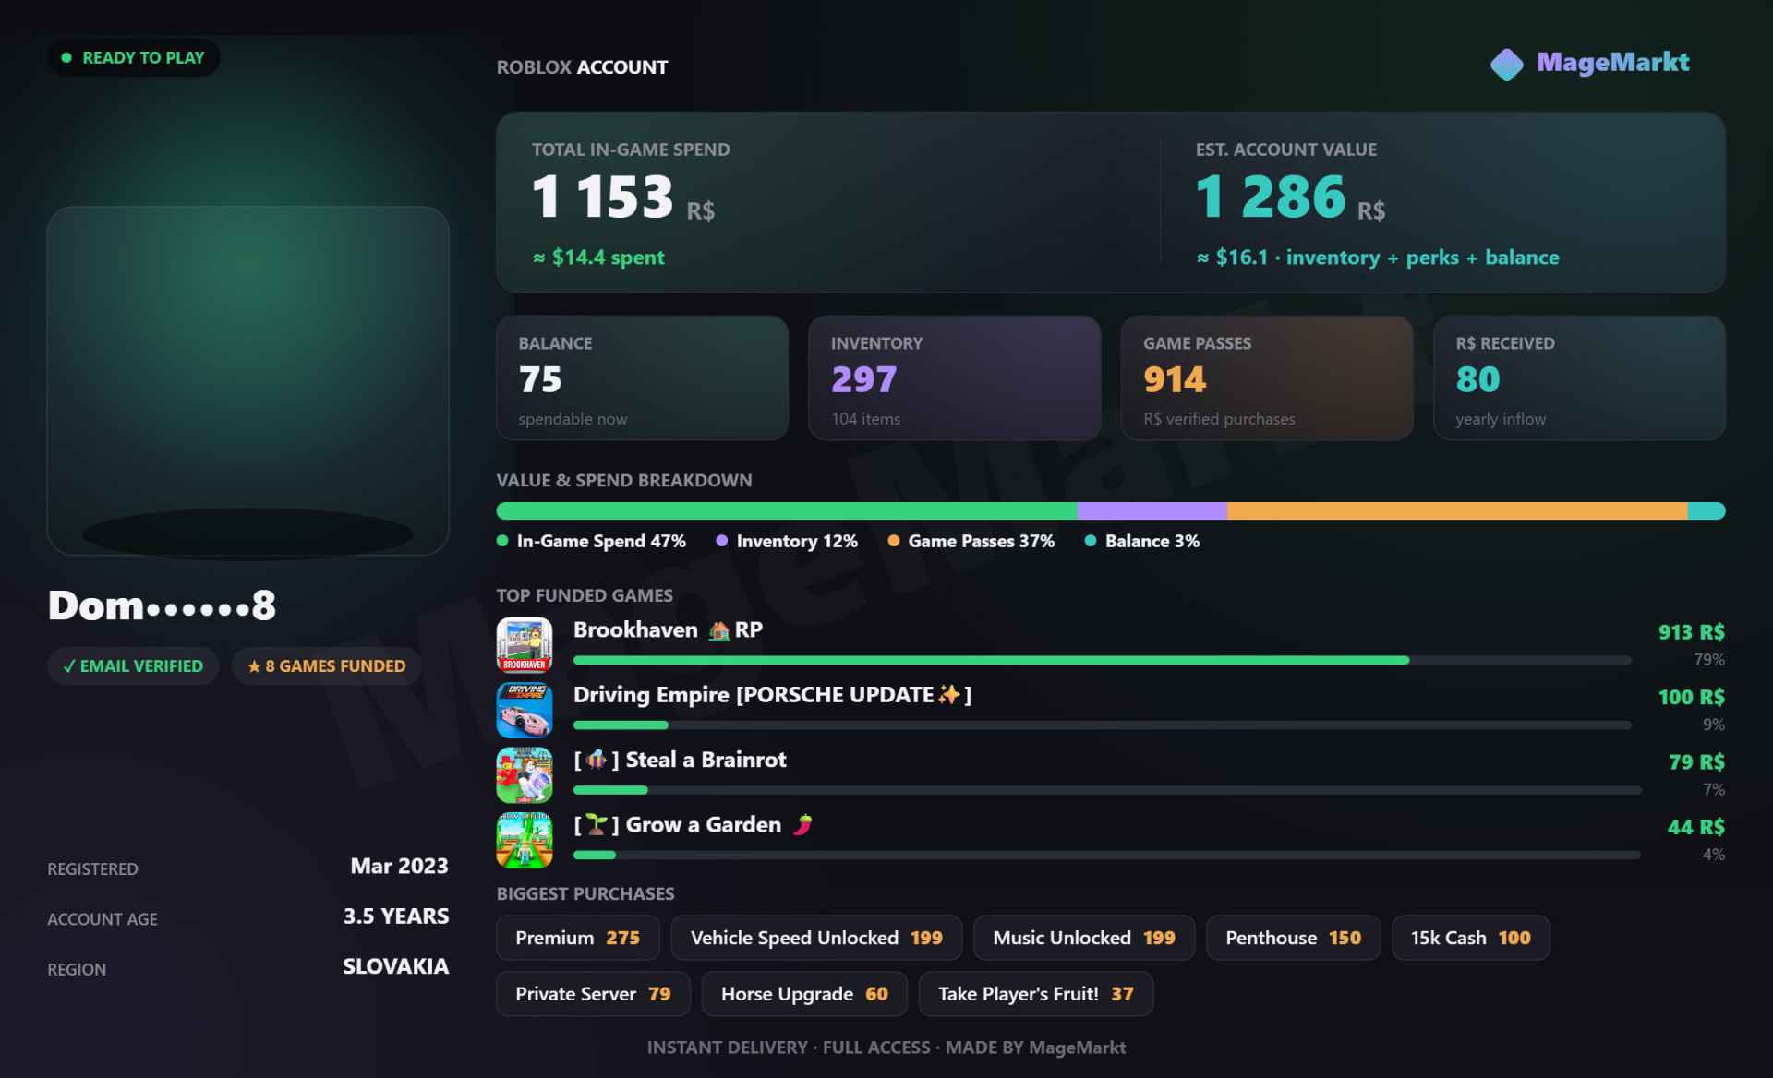Click the ≈ $16.1 inventory perks balance text
Image resolution: width=1773 pixels, height=1078 pixels.
tap(1378, 258)
